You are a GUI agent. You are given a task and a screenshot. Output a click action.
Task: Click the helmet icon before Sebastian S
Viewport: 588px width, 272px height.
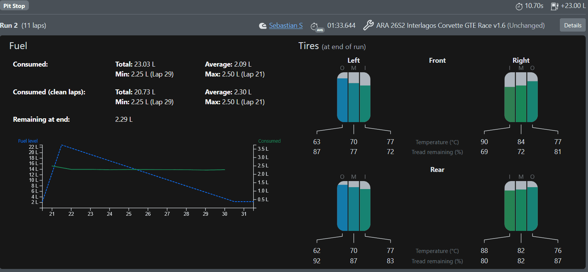click(x=262, y=25)
